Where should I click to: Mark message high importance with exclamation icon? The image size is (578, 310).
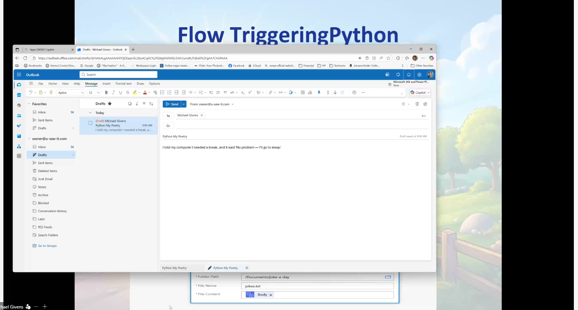328,93
